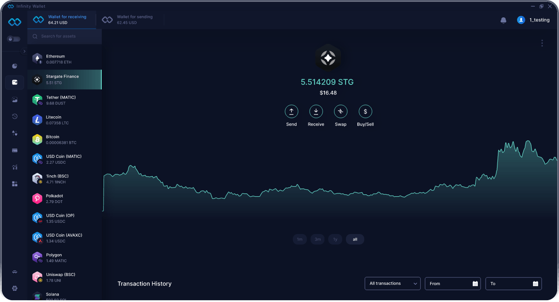Screen dimensions: 559x302
Task: Click the From date field
Action: pos(453,283)
